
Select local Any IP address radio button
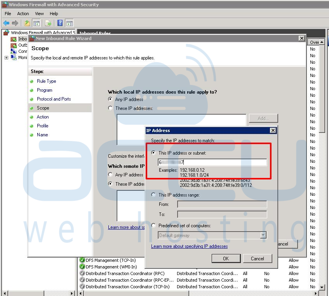tap(110, 99)
